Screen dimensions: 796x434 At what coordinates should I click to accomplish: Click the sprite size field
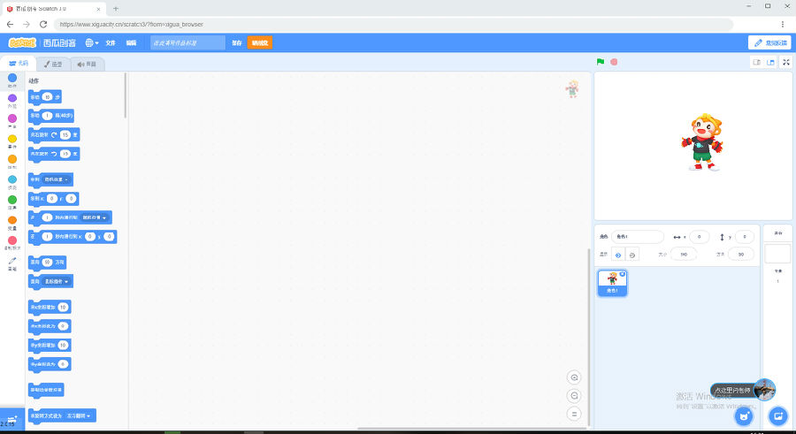(x=684, y=255)
